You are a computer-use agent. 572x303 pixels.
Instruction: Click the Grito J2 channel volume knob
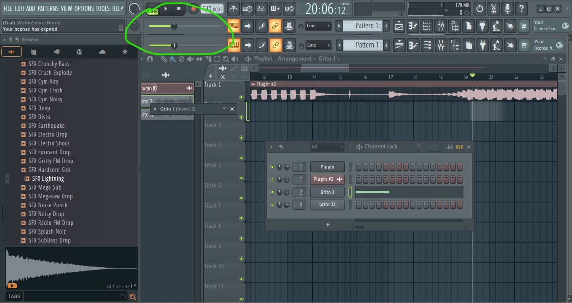pyautogui.click(x=287, y=205)
